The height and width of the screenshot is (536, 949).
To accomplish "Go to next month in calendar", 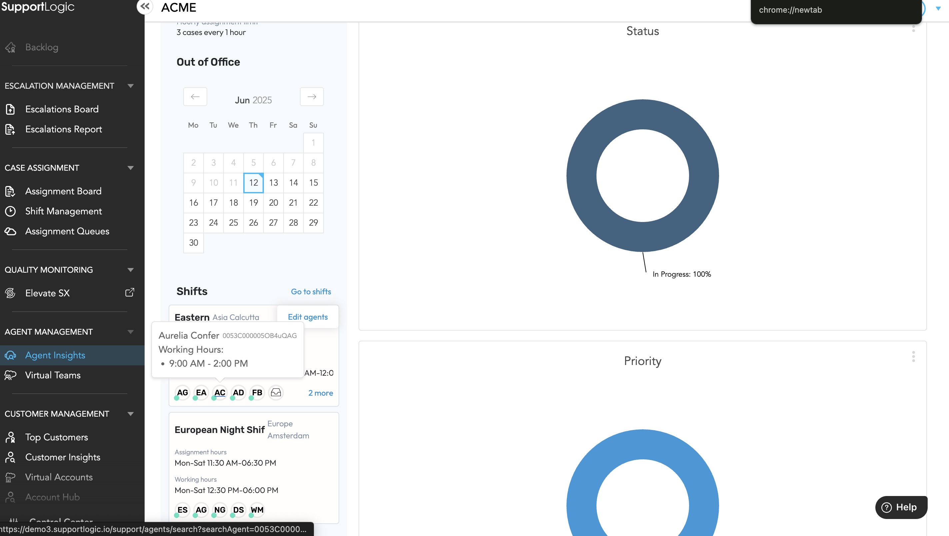I will point(312,97).
